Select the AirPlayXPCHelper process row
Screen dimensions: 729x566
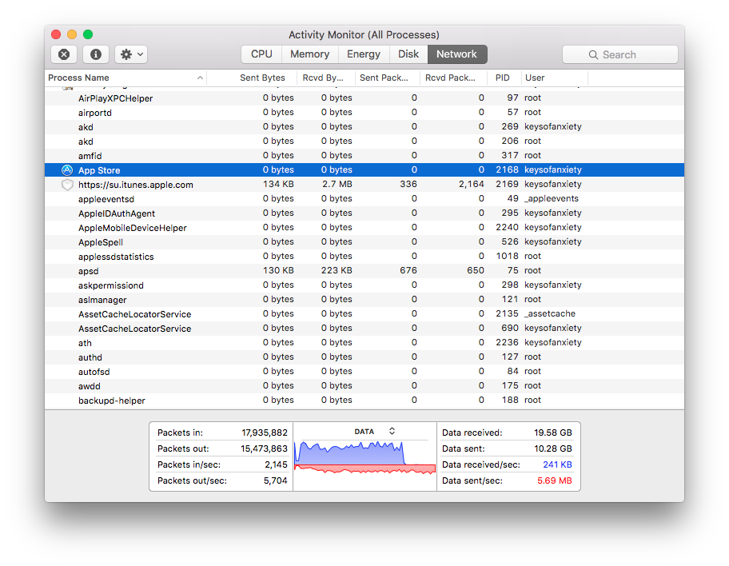364,98
